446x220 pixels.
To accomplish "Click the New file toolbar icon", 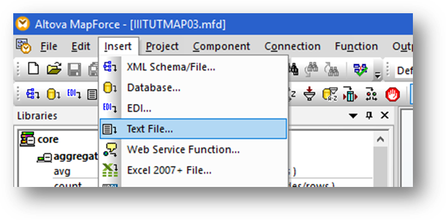I will click(x=33, y=69).
